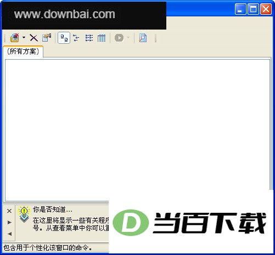
Task: Open dropdown arrow beside new profile icon
Action: point(24,38)
